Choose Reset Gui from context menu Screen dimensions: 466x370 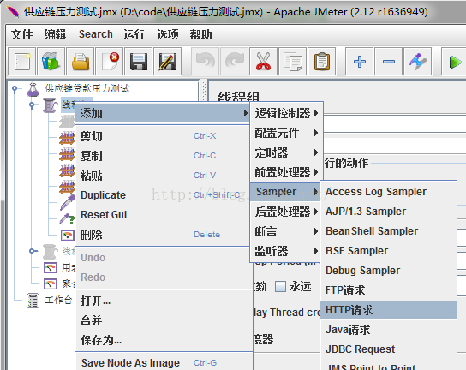pos(162,215)
